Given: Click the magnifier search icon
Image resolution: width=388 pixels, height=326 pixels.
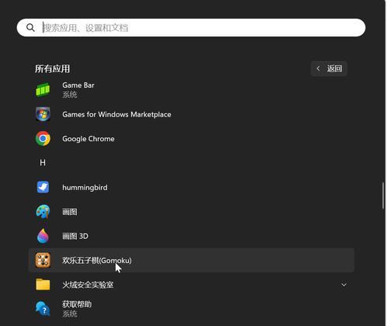Looking at the screenshot, I should click(x=30, y=27).
